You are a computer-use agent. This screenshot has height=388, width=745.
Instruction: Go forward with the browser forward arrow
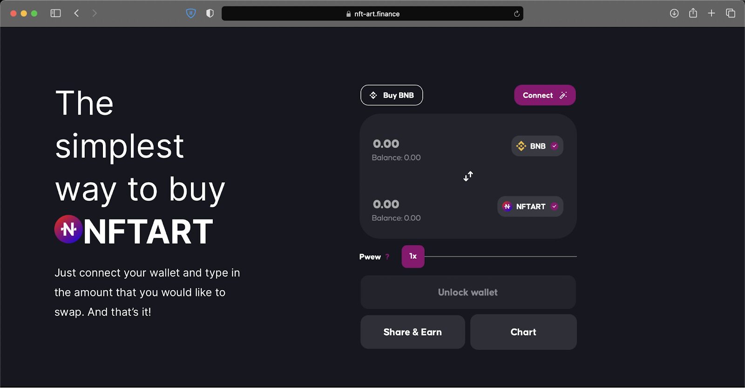95,13
